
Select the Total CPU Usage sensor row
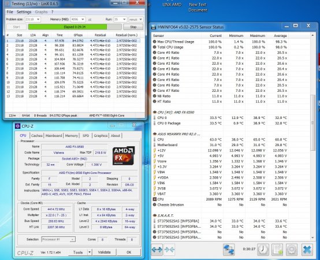click(220, 47)
